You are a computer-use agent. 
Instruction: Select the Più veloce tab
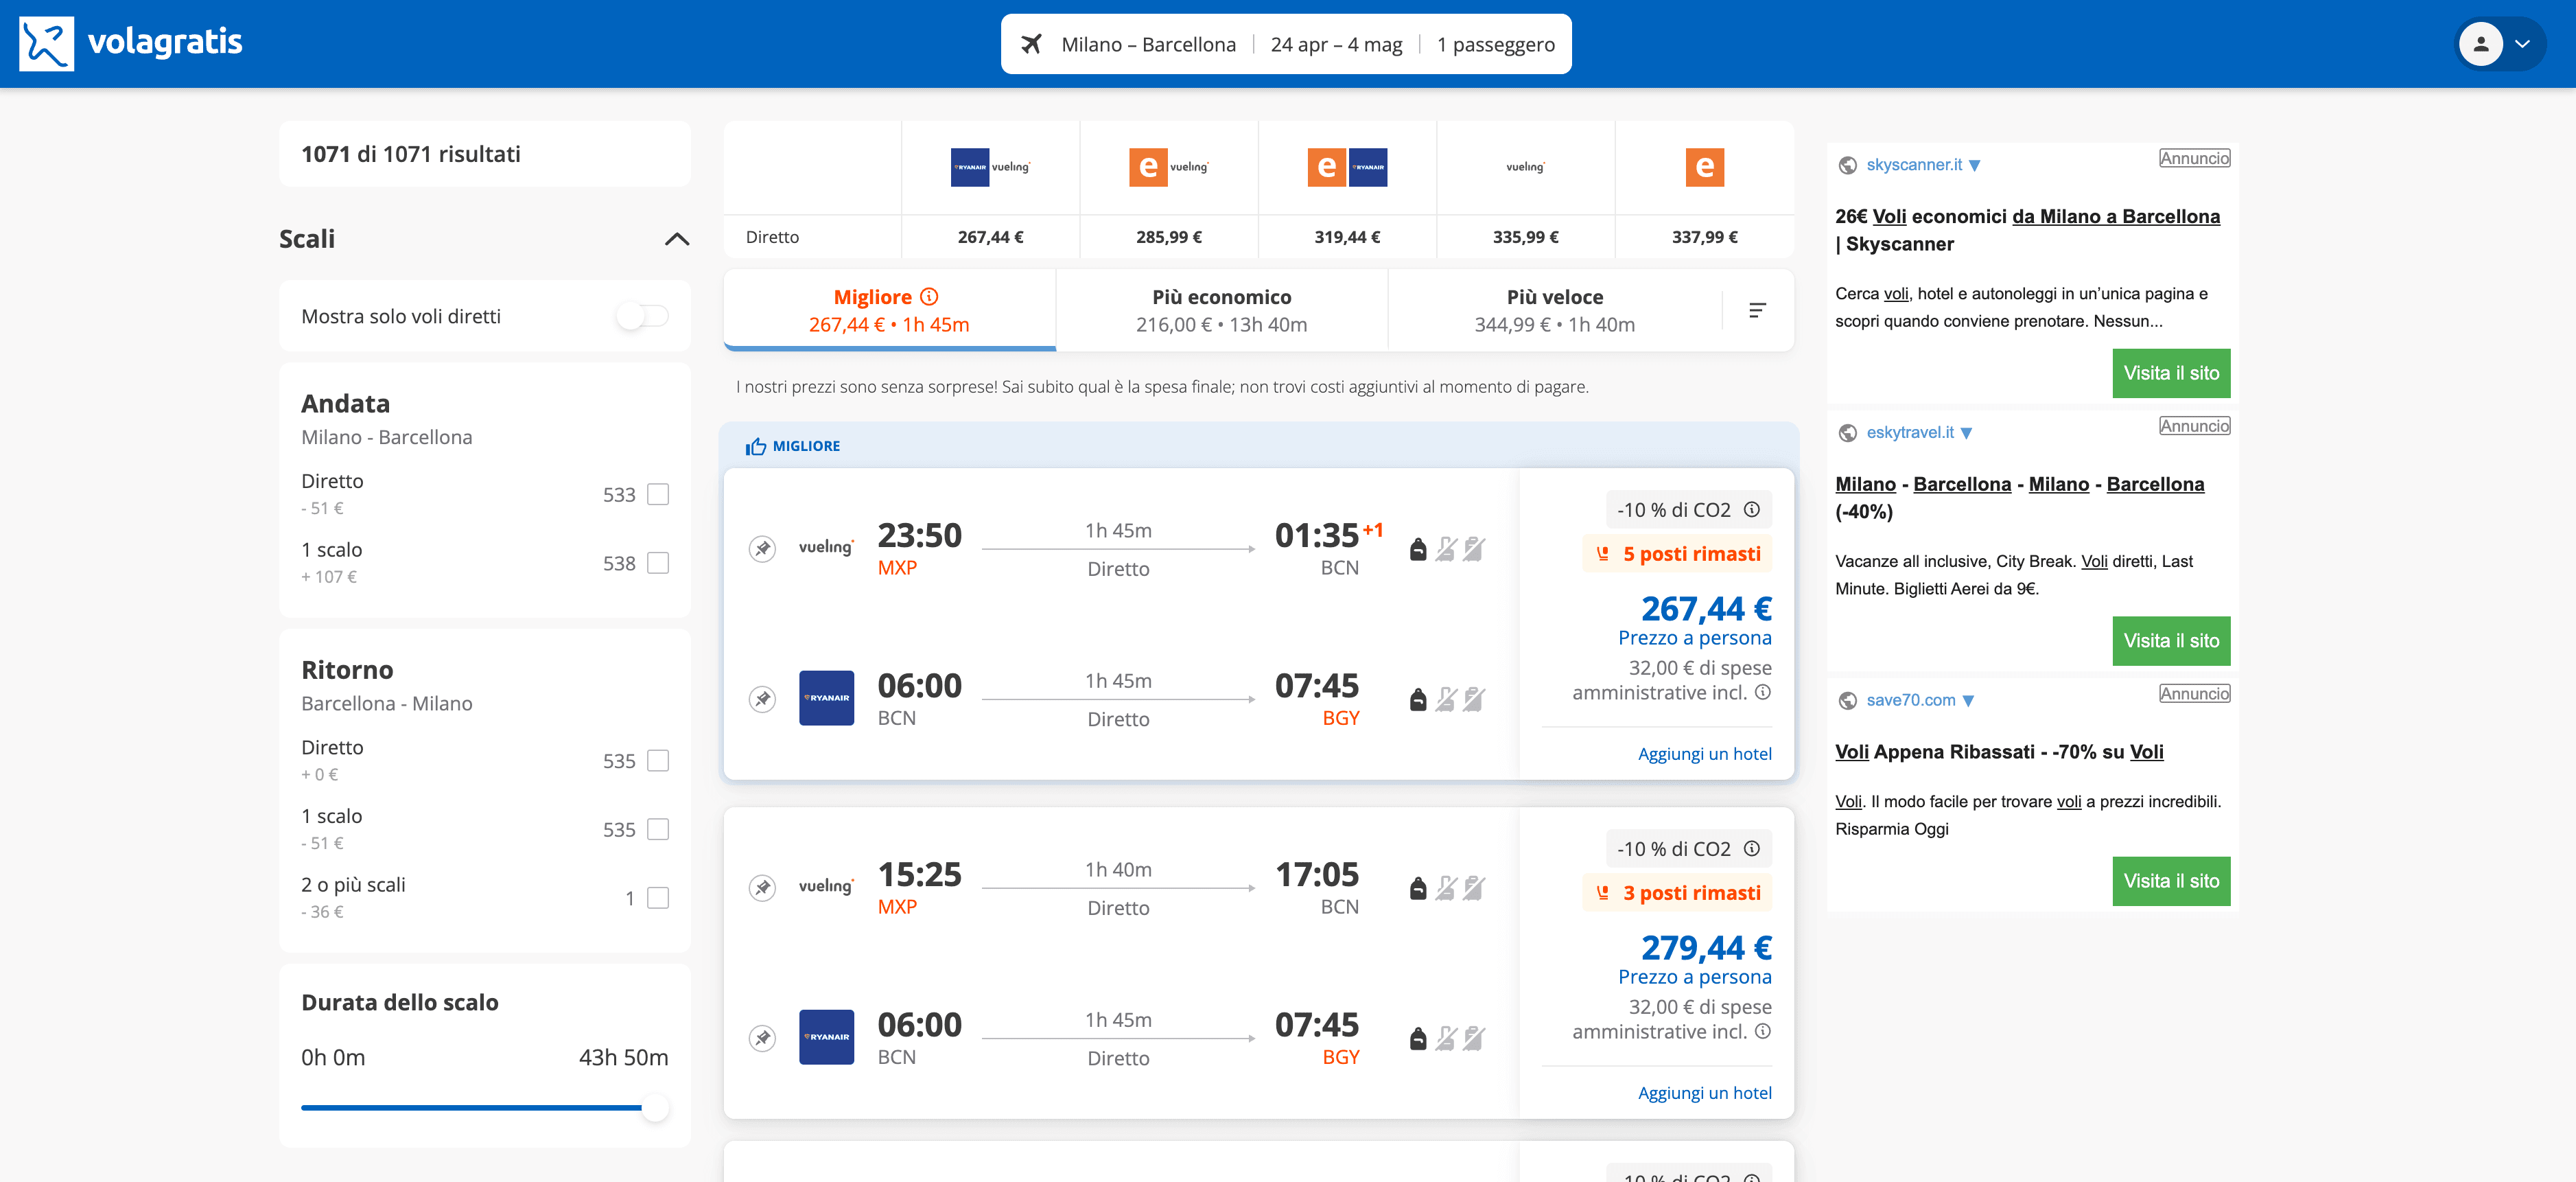pos(1553,309)
